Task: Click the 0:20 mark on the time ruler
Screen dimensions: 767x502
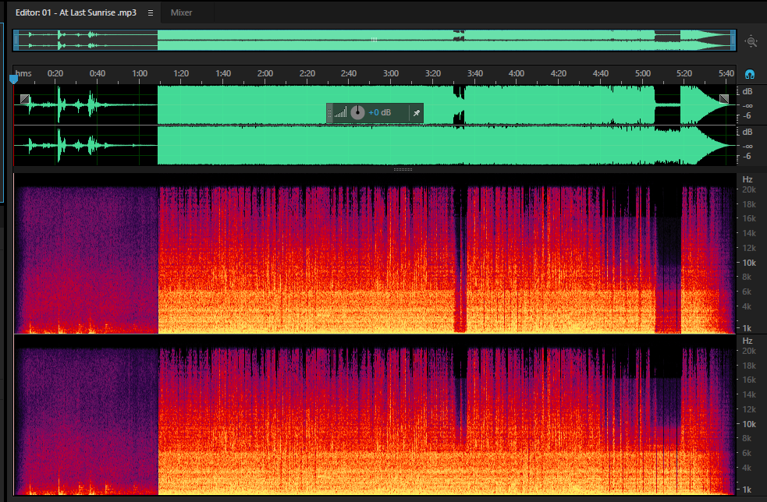Action: (x=55, y=73)
